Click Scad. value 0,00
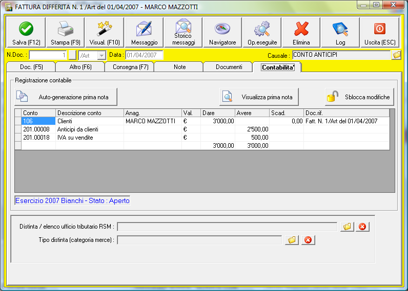 287,121
